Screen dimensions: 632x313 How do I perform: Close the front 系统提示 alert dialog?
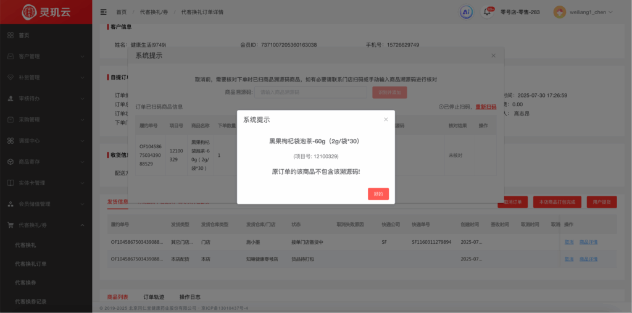tap(386, 120)
